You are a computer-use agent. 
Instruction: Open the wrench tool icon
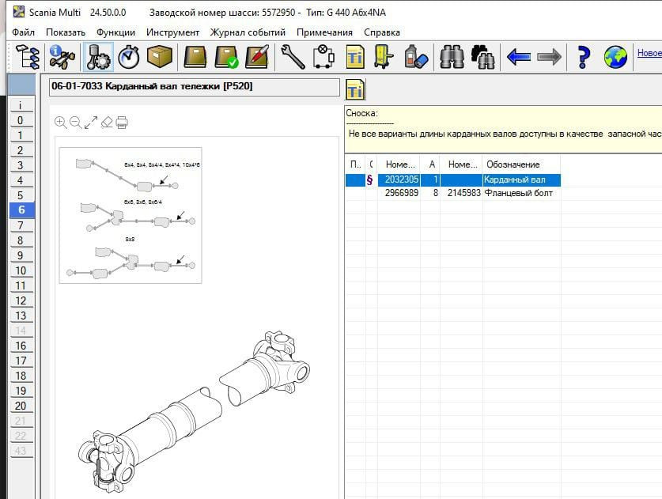coord(292,57)
